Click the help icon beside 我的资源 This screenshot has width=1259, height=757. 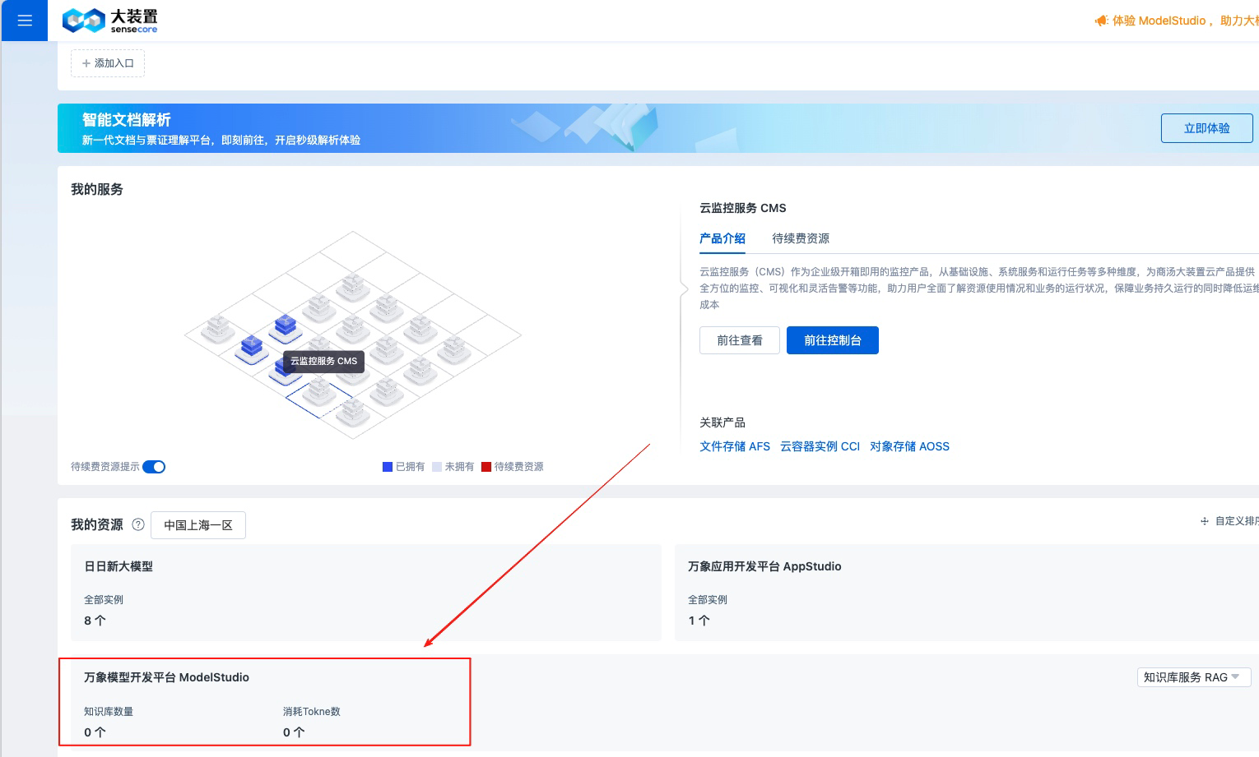tap(138, 524)
